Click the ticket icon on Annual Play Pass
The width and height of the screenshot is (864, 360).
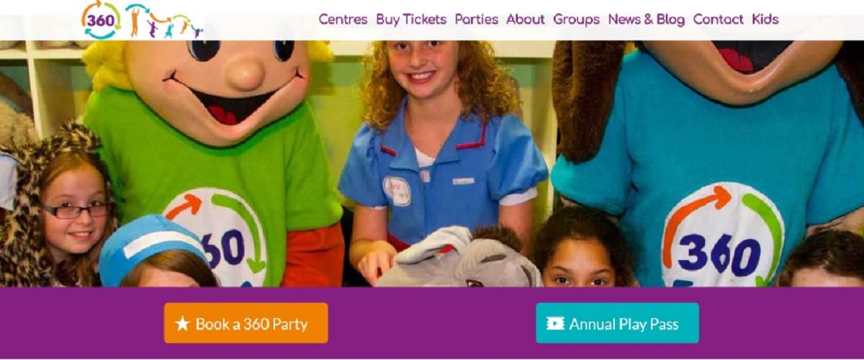coord(555,324)
